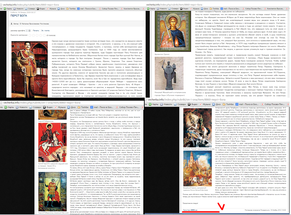Open the Диск bookmark in the top-right window
Viewport: 291px width, 215px height.
[205, 9]
